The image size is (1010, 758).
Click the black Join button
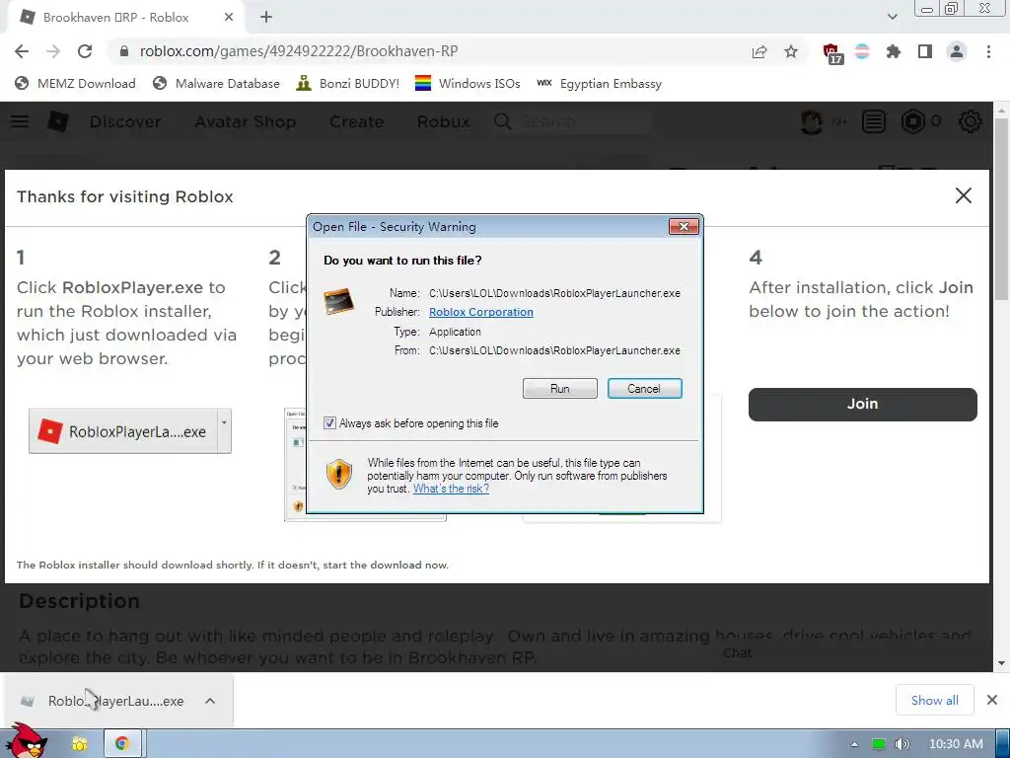click(x=862, y=404)
